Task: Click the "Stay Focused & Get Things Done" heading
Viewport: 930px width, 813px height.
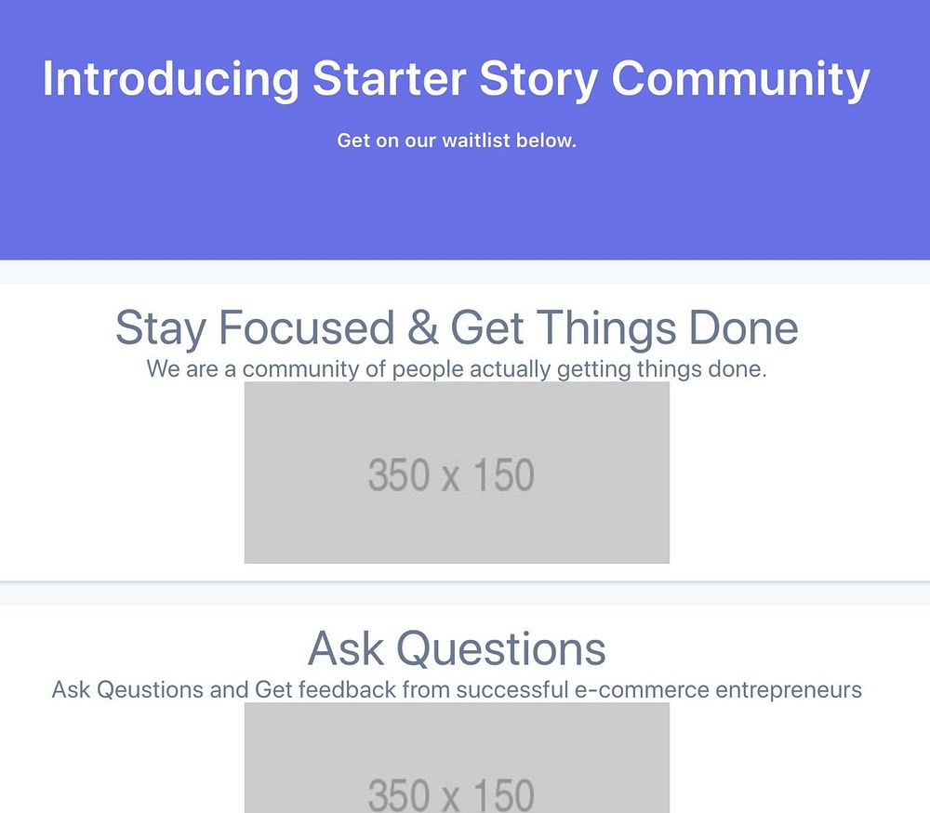Action: 457,328
